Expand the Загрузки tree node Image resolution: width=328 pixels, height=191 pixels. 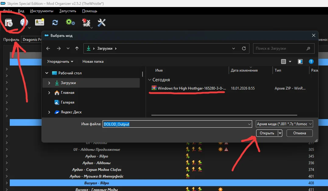coord(49,83)
